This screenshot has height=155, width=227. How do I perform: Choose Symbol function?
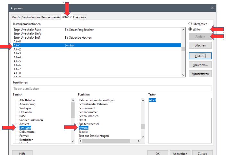click(84, 128)
